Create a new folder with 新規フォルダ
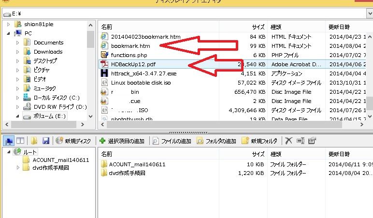373x218 pixels. (259, 141)
